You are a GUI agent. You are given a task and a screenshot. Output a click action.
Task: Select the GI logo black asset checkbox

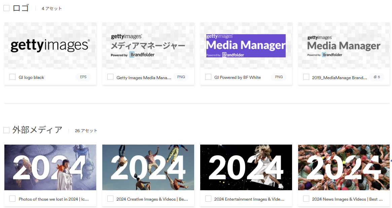pos(12,77)
